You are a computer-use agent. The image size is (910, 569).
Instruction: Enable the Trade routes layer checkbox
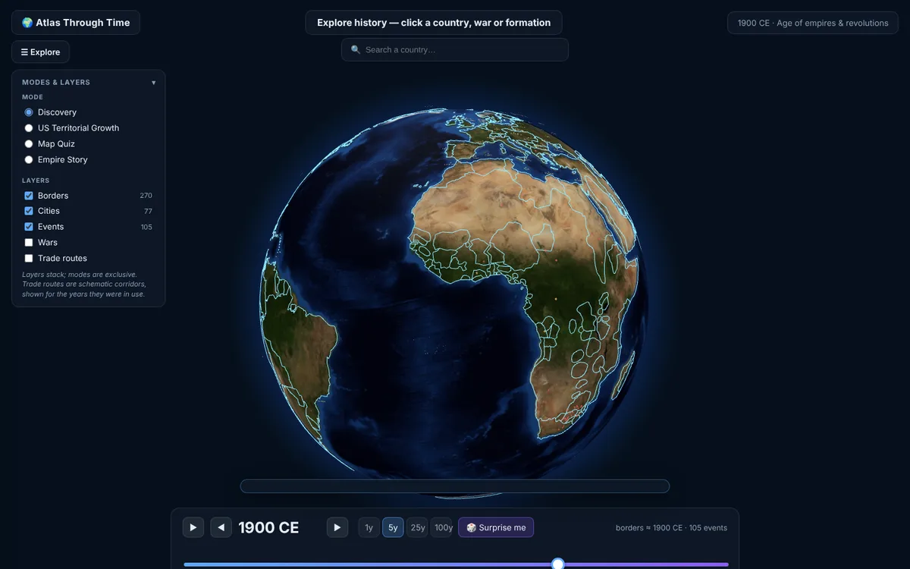(x=29, y=259)
